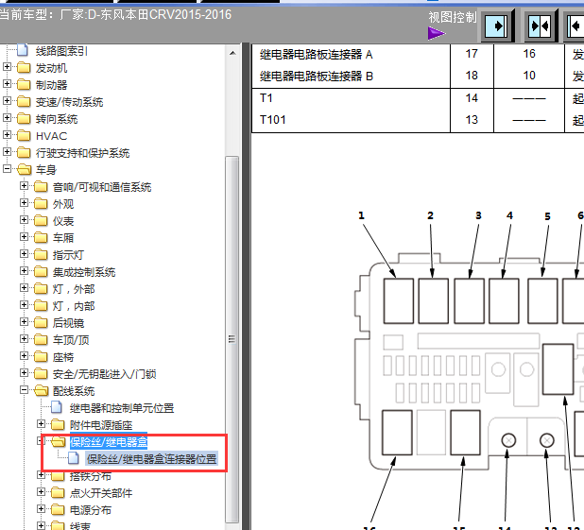Click the 继电器电路板连接器 B table row
584x530 pixels.
pos(317,77)
